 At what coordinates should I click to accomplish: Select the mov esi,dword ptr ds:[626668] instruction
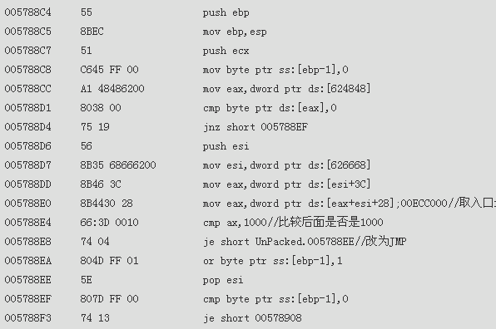click(x=286, y=165)
